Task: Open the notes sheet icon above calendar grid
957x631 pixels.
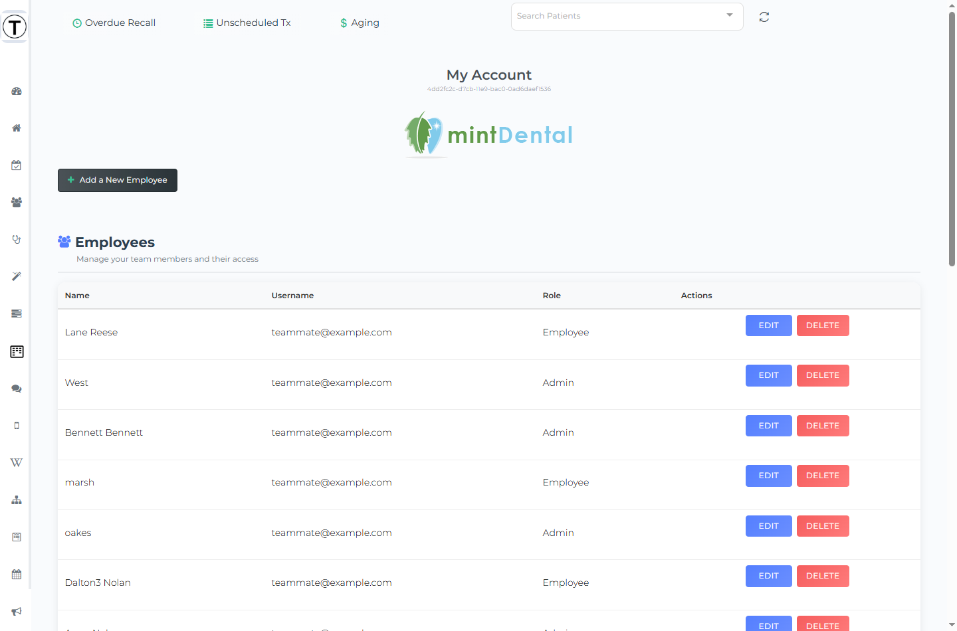Action: [17, 537]
